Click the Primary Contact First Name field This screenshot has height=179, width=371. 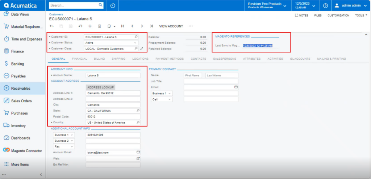[x=193, y=75]
